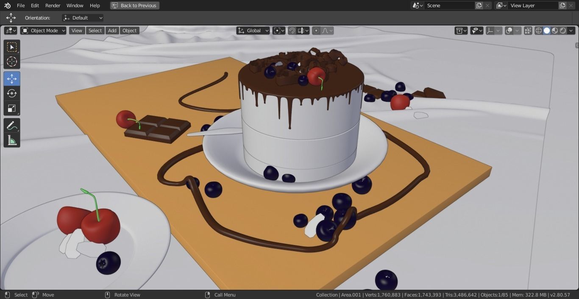The width and height of the screenshot is (579, 299).
Task: Toggle gizmo visibility
Action: coord(490,31)
